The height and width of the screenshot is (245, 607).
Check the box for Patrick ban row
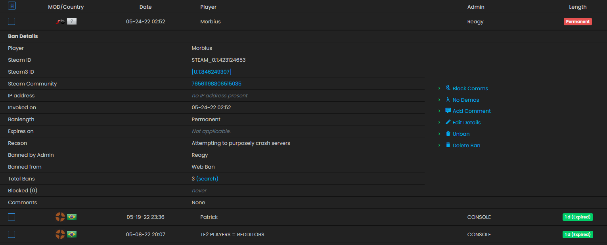tap(11, 217)
